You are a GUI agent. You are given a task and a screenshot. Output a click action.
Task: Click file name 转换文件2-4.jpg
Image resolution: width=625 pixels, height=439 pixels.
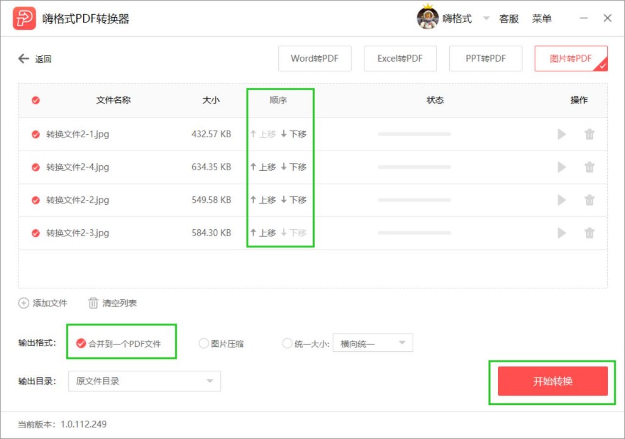point(78,167)
